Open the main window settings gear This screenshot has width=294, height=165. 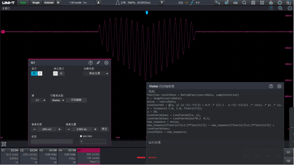point(290,8)
